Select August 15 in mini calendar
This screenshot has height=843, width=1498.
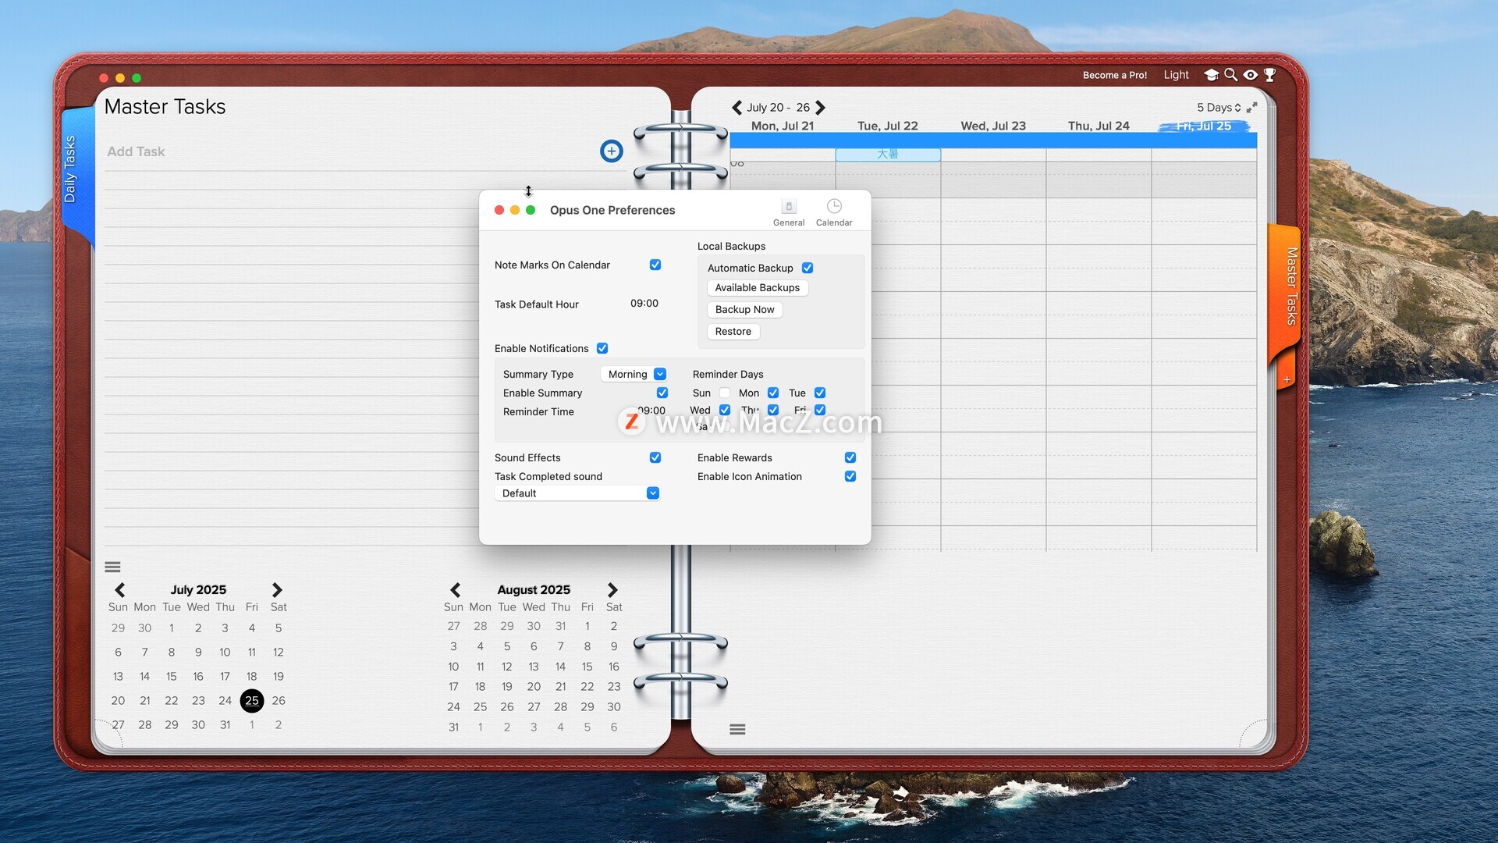pos(587,667)
